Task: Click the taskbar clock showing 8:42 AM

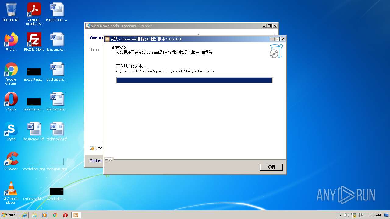Action: click(374, 215)
